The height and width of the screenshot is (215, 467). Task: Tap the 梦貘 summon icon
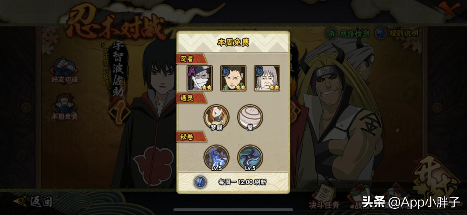[216, 118]
